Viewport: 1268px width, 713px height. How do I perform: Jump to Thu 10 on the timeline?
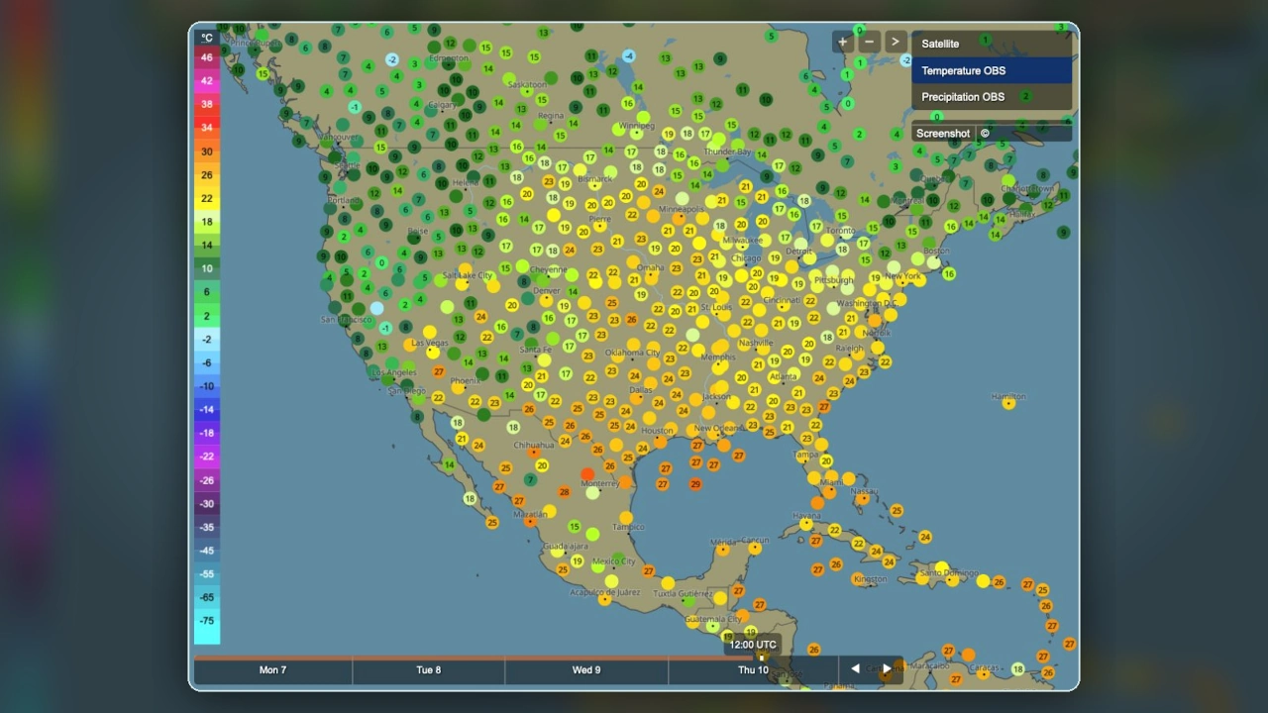click(x=753, y=670)
